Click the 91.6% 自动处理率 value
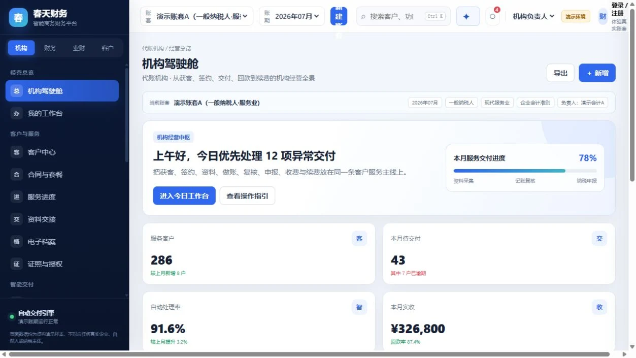This screenshot has height=358, width=636. point(168,329)
